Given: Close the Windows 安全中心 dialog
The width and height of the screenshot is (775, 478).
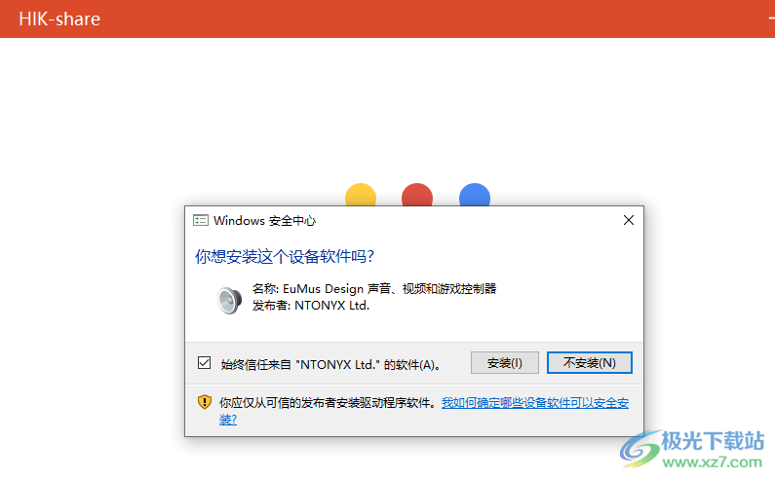Looking at the screenshot, I should 629,220.
